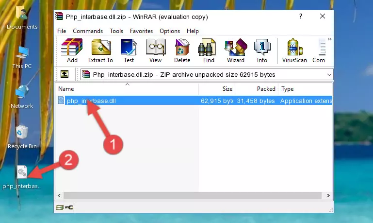
Task: Click the question mark help button in the title bar
Action: coord(301,16)
